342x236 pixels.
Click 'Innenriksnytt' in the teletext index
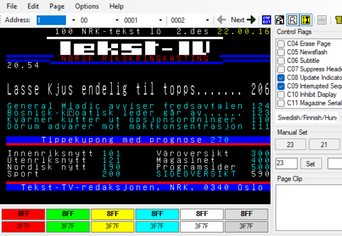[x=50, y=153]
